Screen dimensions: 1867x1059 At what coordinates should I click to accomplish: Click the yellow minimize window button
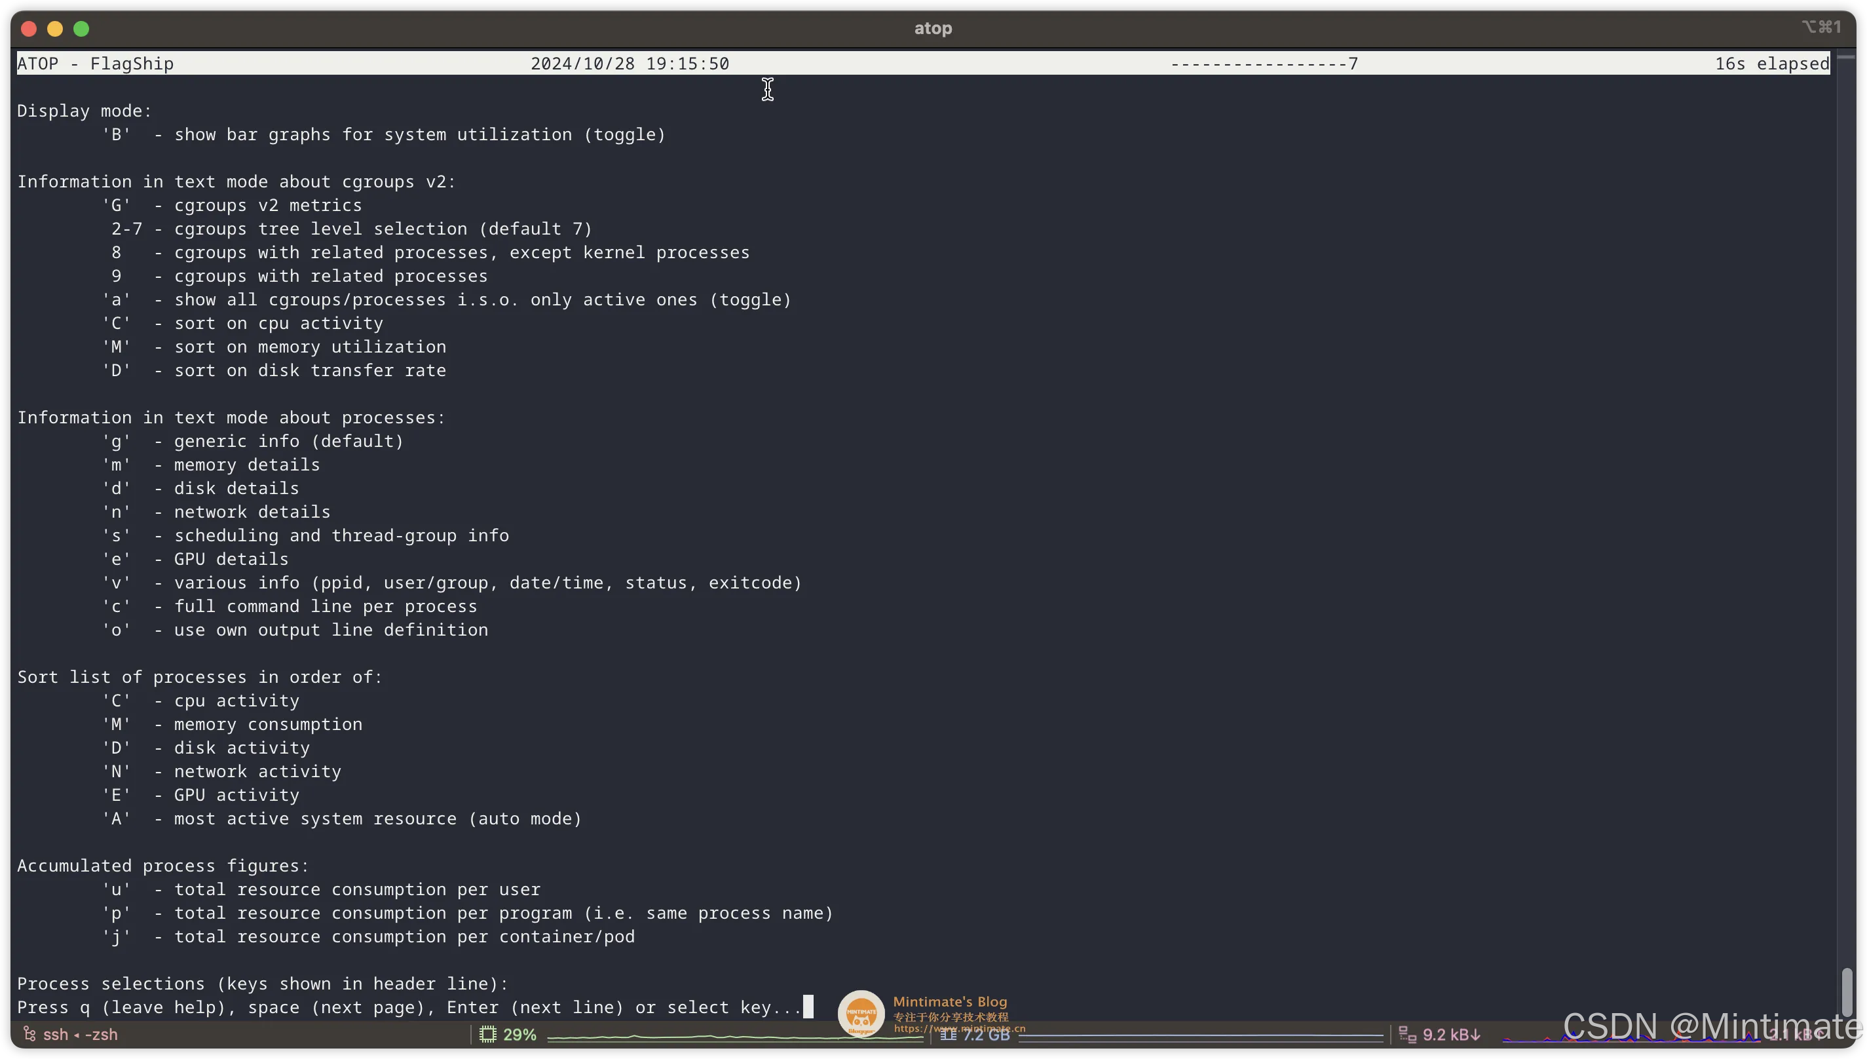55,28
